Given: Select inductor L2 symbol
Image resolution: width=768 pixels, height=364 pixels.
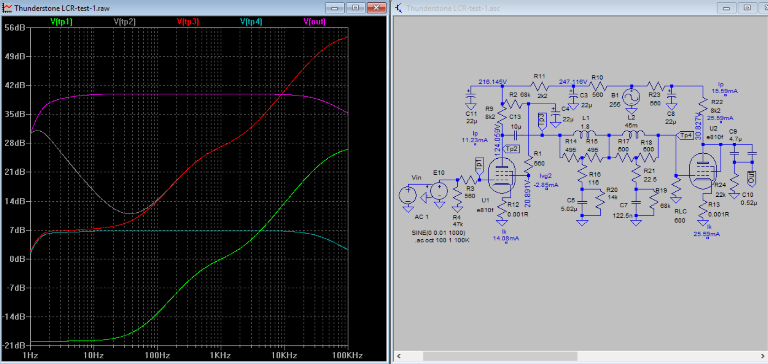Looking at the screenshot, I should point(633,134).
